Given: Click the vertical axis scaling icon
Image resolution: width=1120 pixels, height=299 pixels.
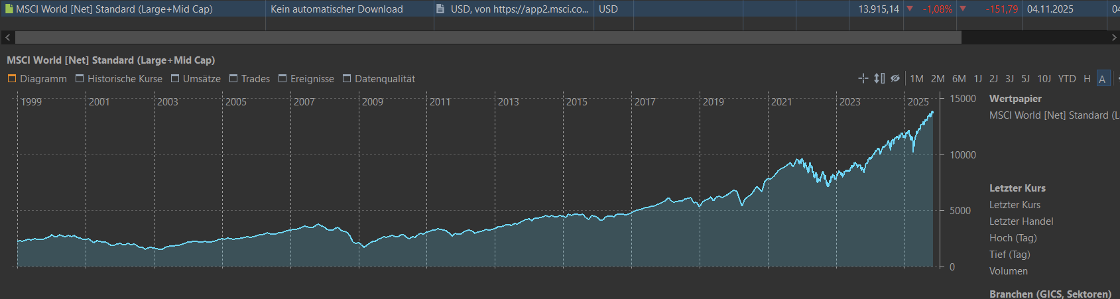Looking at the screenshot, I should pyautogui.click(x=879, y=78).
